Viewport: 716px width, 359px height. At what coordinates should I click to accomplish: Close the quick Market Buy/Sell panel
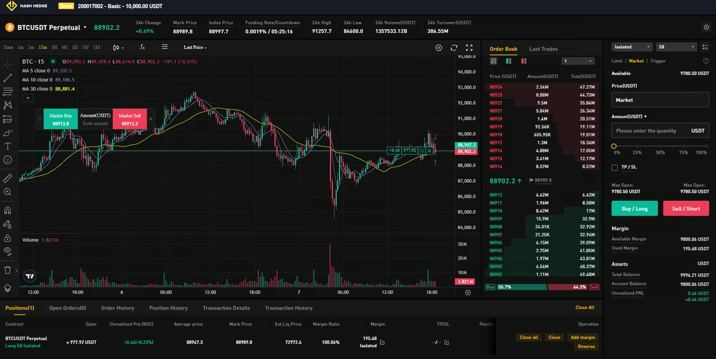click(150, 119)
